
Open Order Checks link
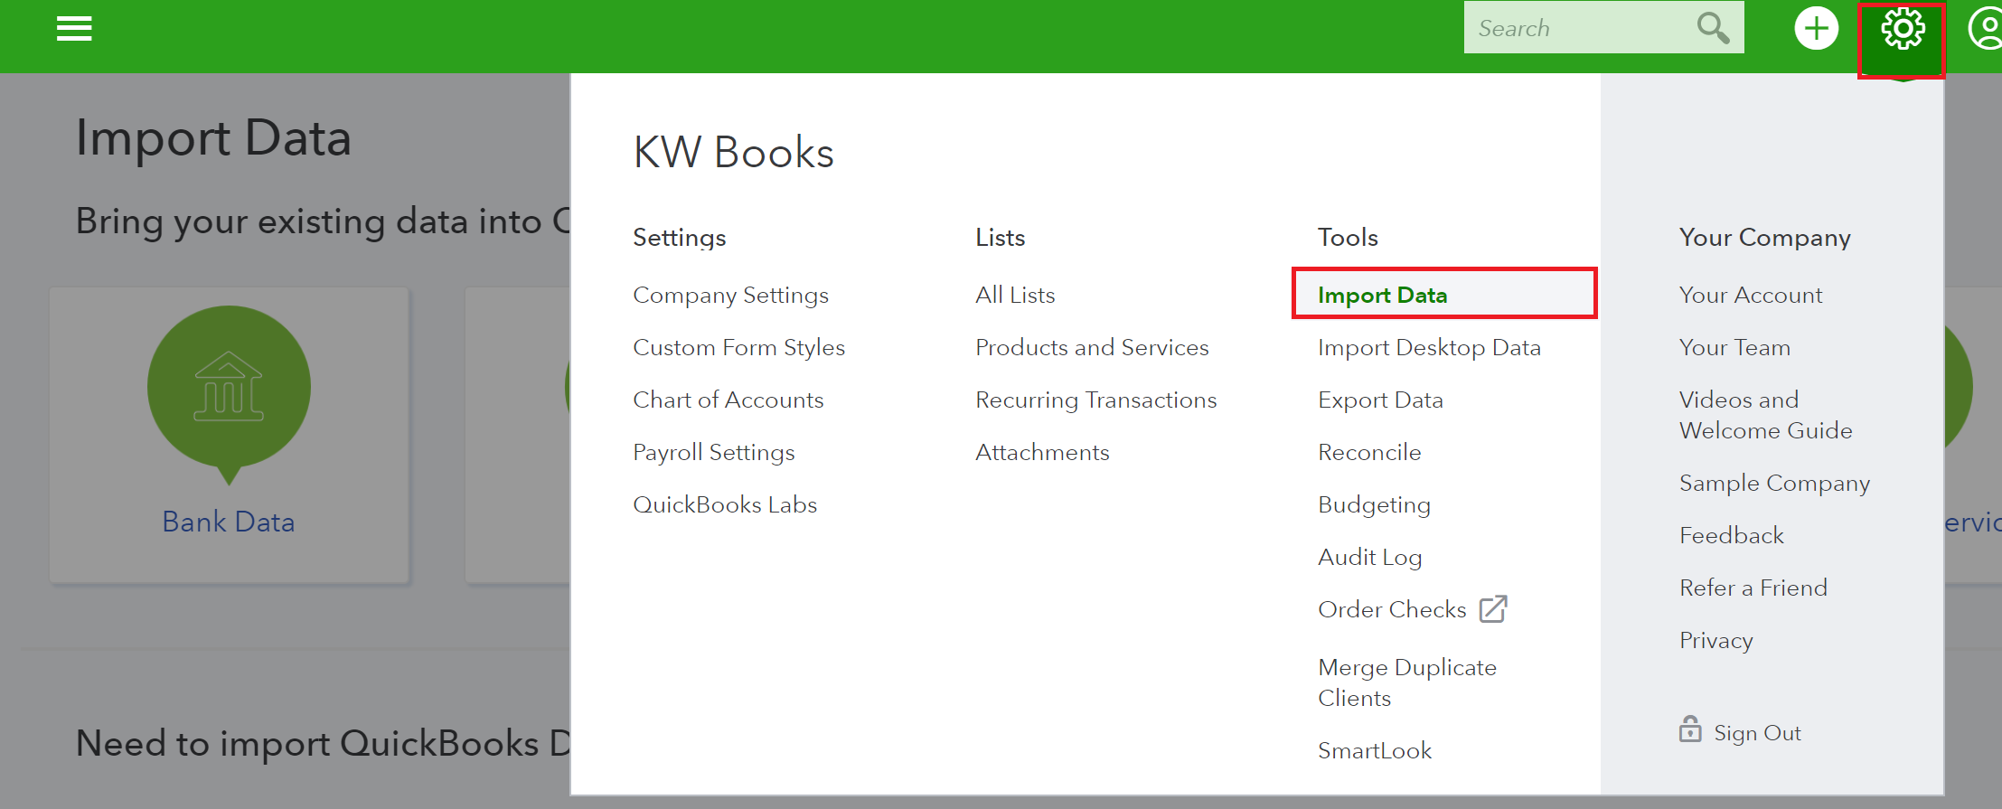pyautogui.click(x=1392, y=609)
